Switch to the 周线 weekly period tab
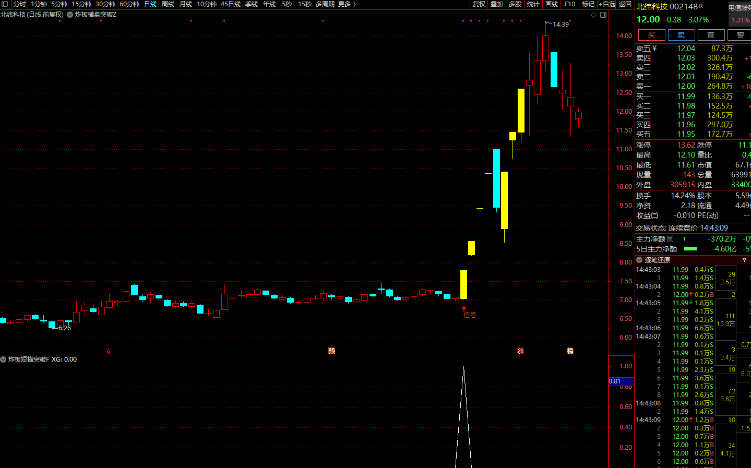 [168, 4]
